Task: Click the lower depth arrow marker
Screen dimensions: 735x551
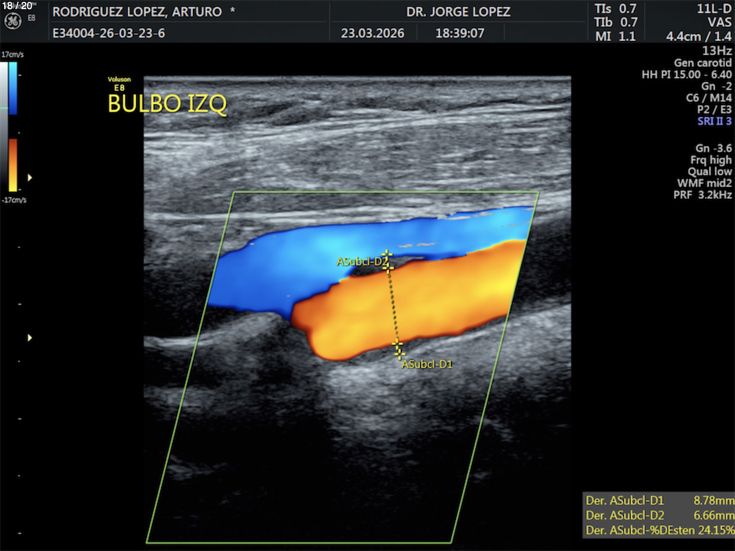Action: [x=30, y=337]
